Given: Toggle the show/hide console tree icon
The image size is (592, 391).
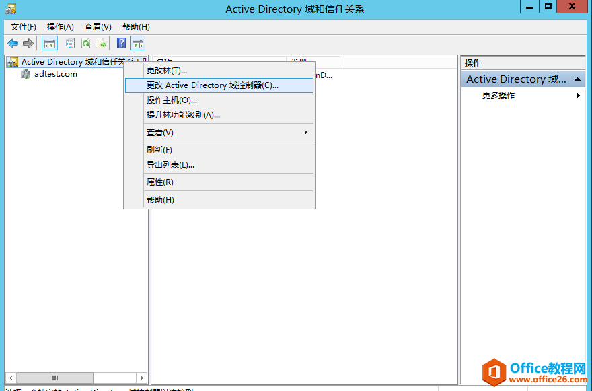Looking at the screenshot, I should pos(50,44).
